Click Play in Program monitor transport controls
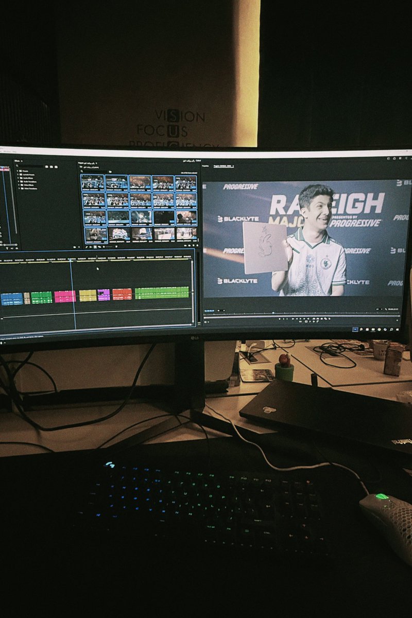The height and width of the screenshot is (618, 412). tap(301, 318)
